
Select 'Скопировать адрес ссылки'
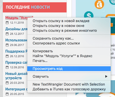[69, 43]
